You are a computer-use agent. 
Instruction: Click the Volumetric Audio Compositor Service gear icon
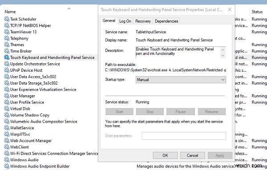pos(7,121)
